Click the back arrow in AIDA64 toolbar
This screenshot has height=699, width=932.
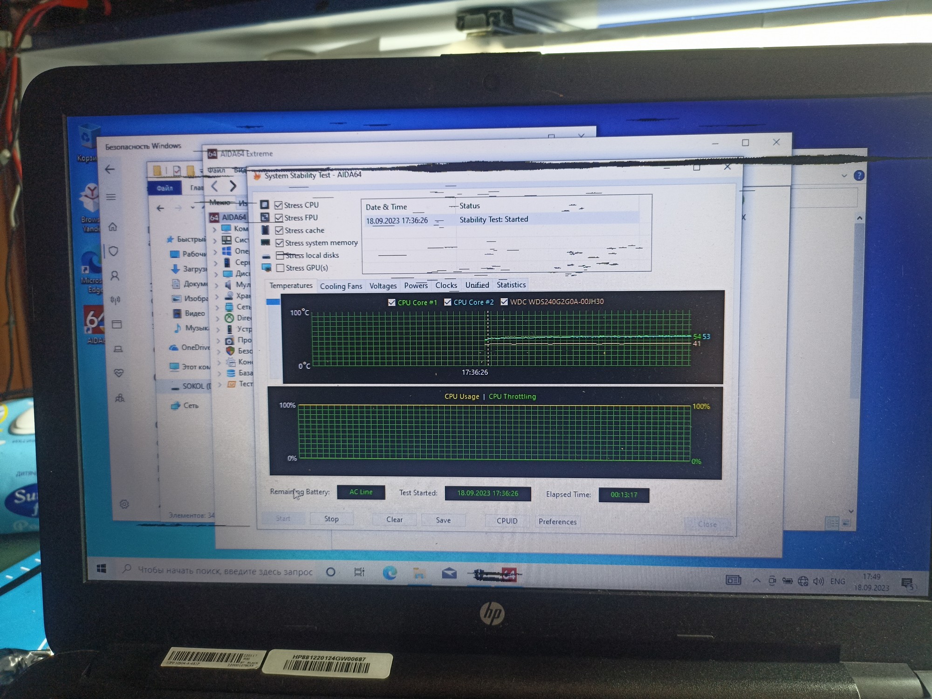coord(215,186)
